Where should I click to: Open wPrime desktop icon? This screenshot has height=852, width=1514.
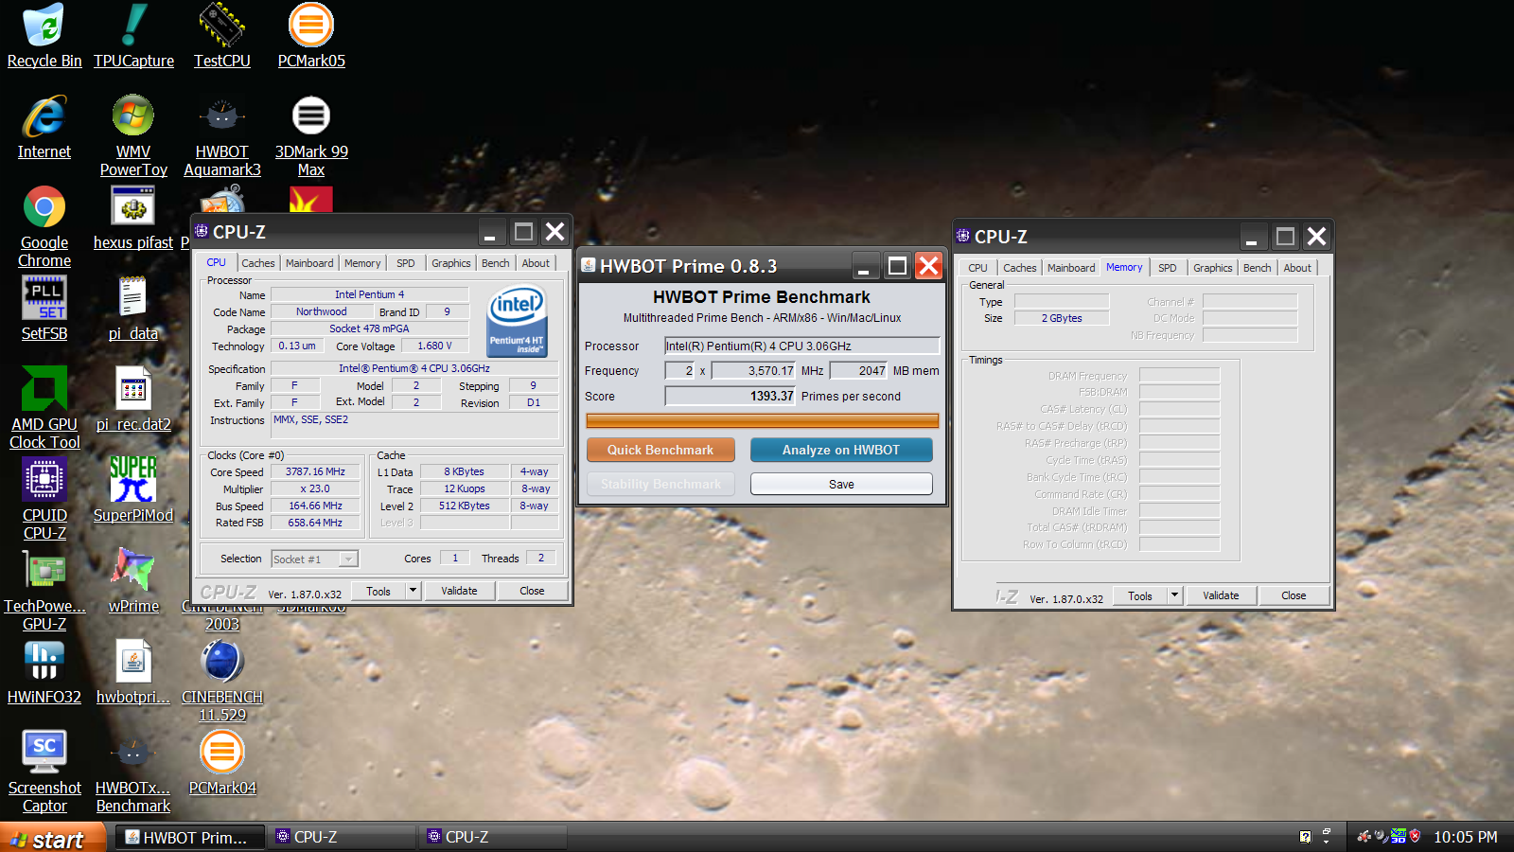(x=133, y=581)
